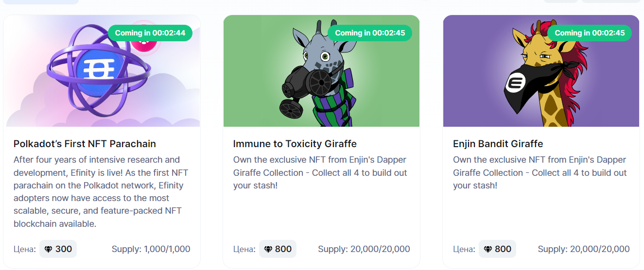Screen dimensions: 644x270
Task: Click the pink circular icon behind the first countdown badge
Action: click(144, 38)
